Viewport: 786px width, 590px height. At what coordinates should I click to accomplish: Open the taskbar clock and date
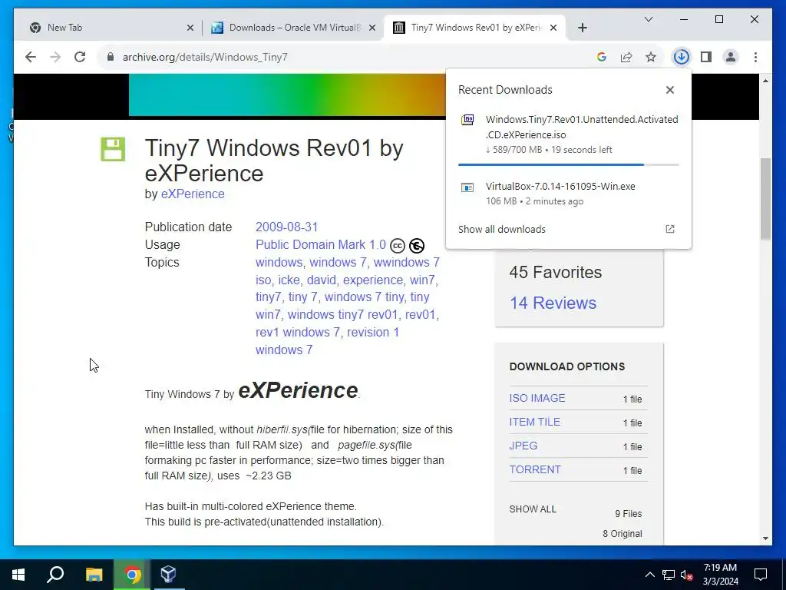click(720, 575)
